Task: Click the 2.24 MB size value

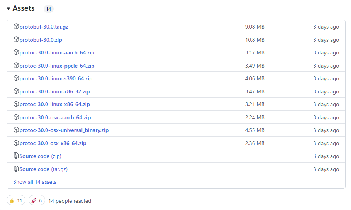Action: [255, 117]
